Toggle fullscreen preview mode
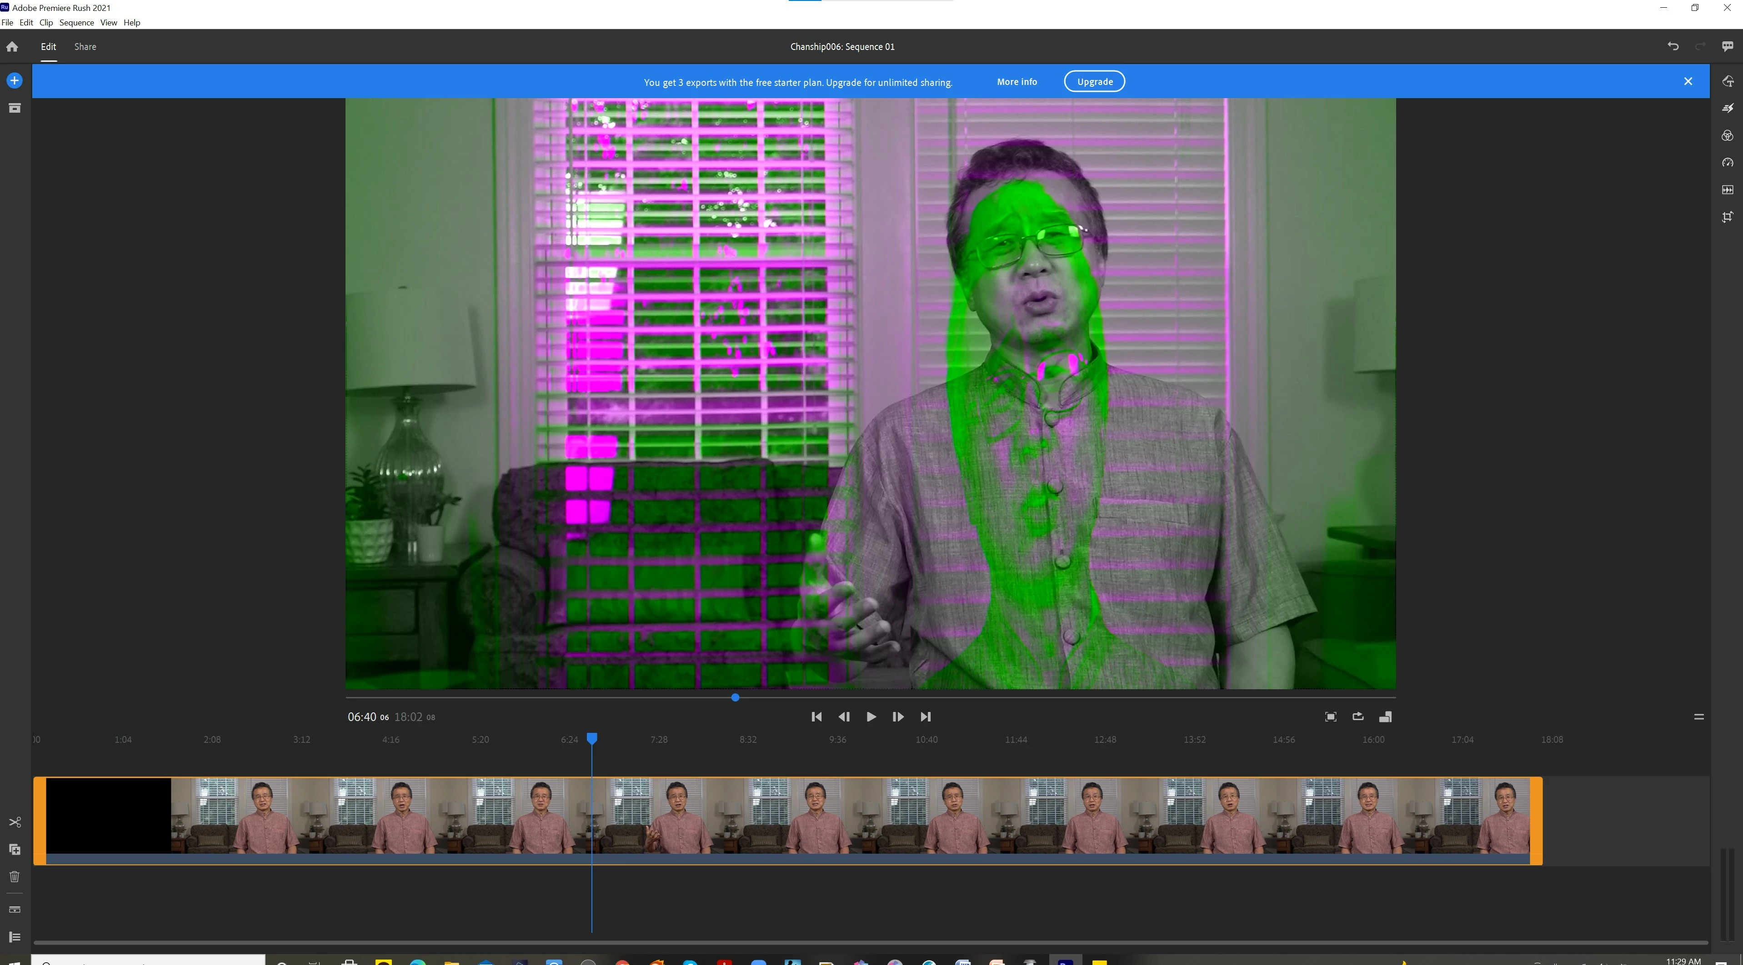1743x965 pixels. coord(1330,717)
